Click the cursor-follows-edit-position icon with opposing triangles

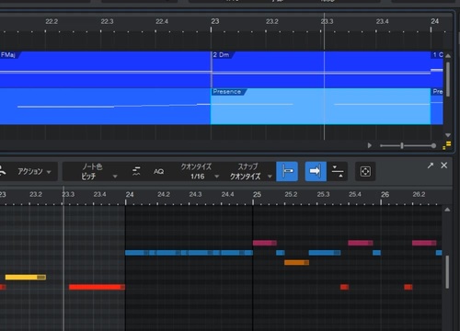pyautogui.click(x=338, y=171)
